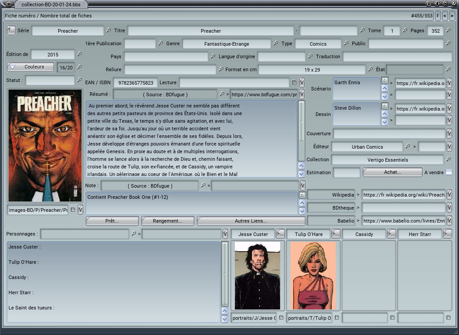Click the magnifier icon after the Titre fields

(362, 30)
